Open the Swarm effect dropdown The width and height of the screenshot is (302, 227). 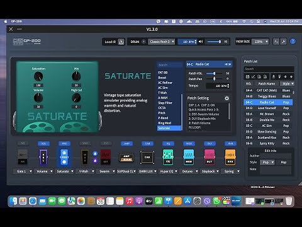(x=106, y=172)
